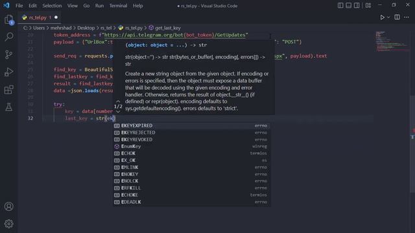Click the unsaved dot on rs_tel.py tab

click(56, 17)
